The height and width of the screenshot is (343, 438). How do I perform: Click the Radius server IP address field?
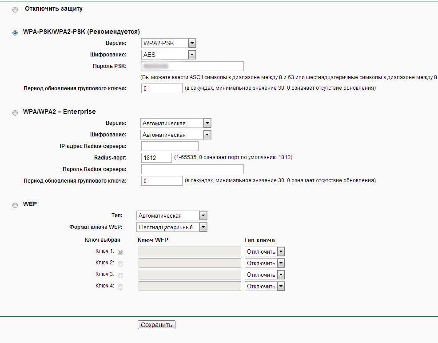[x=169, y=146]
